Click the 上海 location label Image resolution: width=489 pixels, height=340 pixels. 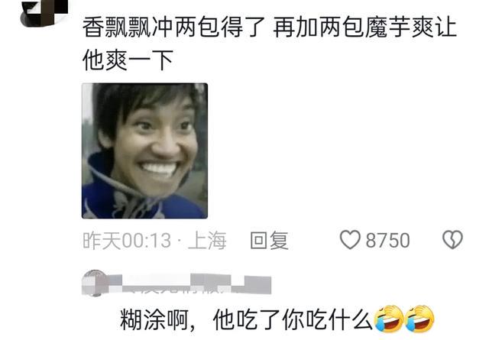(x=207, y=241)
